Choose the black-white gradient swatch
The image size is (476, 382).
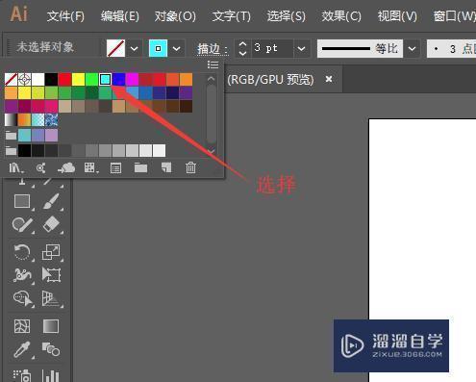pyautogui.click(x=11, y=120)
